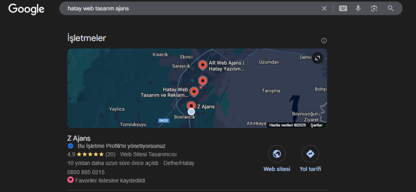Select the Hatay Web Tasarım ve Reklam pin

(194, 92)
